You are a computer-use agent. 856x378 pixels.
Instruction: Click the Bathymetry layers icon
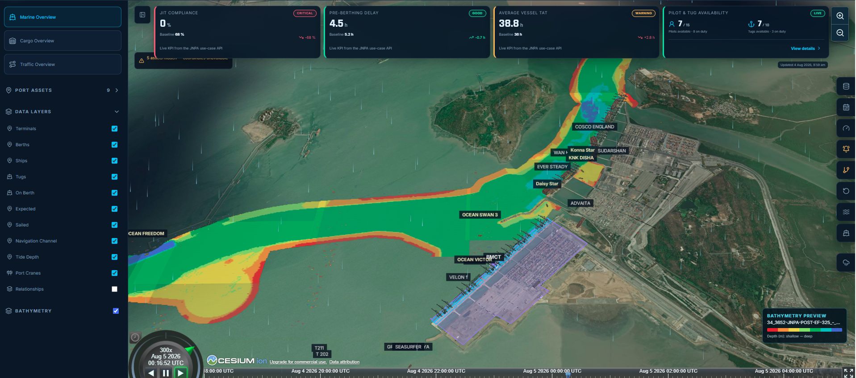(x=8, y=311)
